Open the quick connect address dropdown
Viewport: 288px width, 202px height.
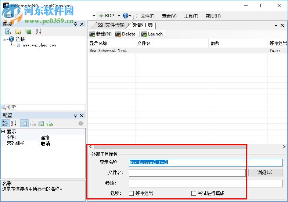click(x=94, y=16)
